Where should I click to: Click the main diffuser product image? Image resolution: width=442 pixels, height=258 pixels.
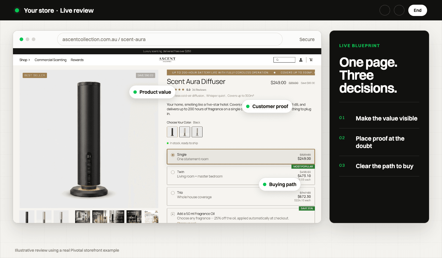(89, 139)
